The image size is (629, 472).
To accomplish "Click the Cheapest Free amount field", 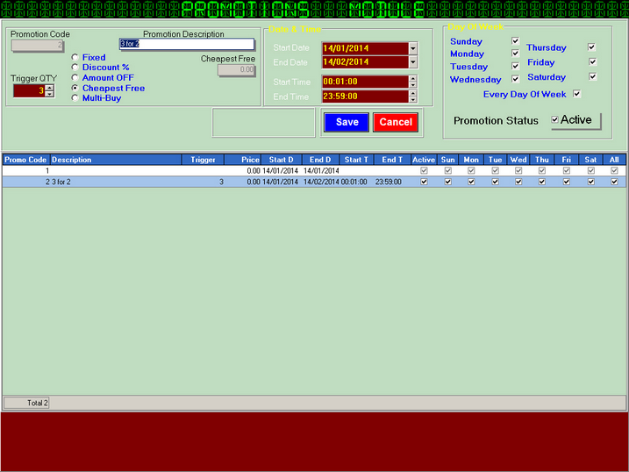I will [x=237, y=70].
